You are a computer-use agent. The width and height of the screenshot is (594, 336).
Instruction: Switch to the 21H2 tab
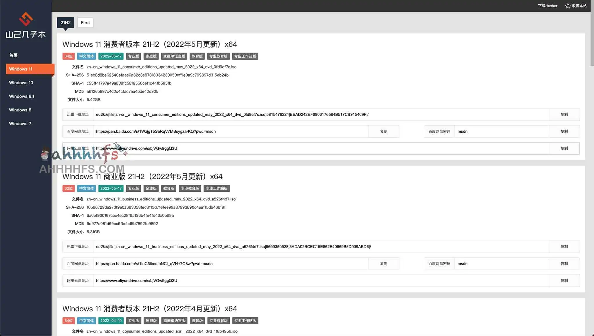pos(65,22)
